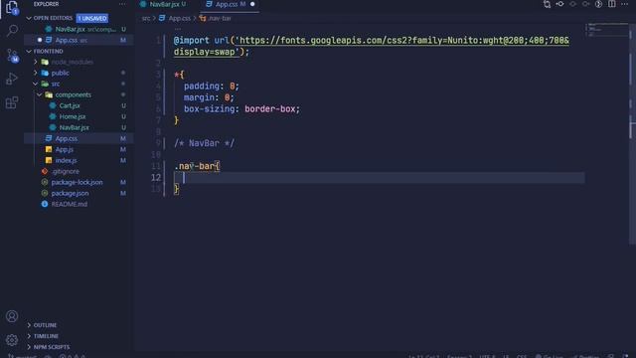Screen dimensions: 636x358
Task: Click the Open Changes icon in editor toolbar
Action: (x=547, y=4)
